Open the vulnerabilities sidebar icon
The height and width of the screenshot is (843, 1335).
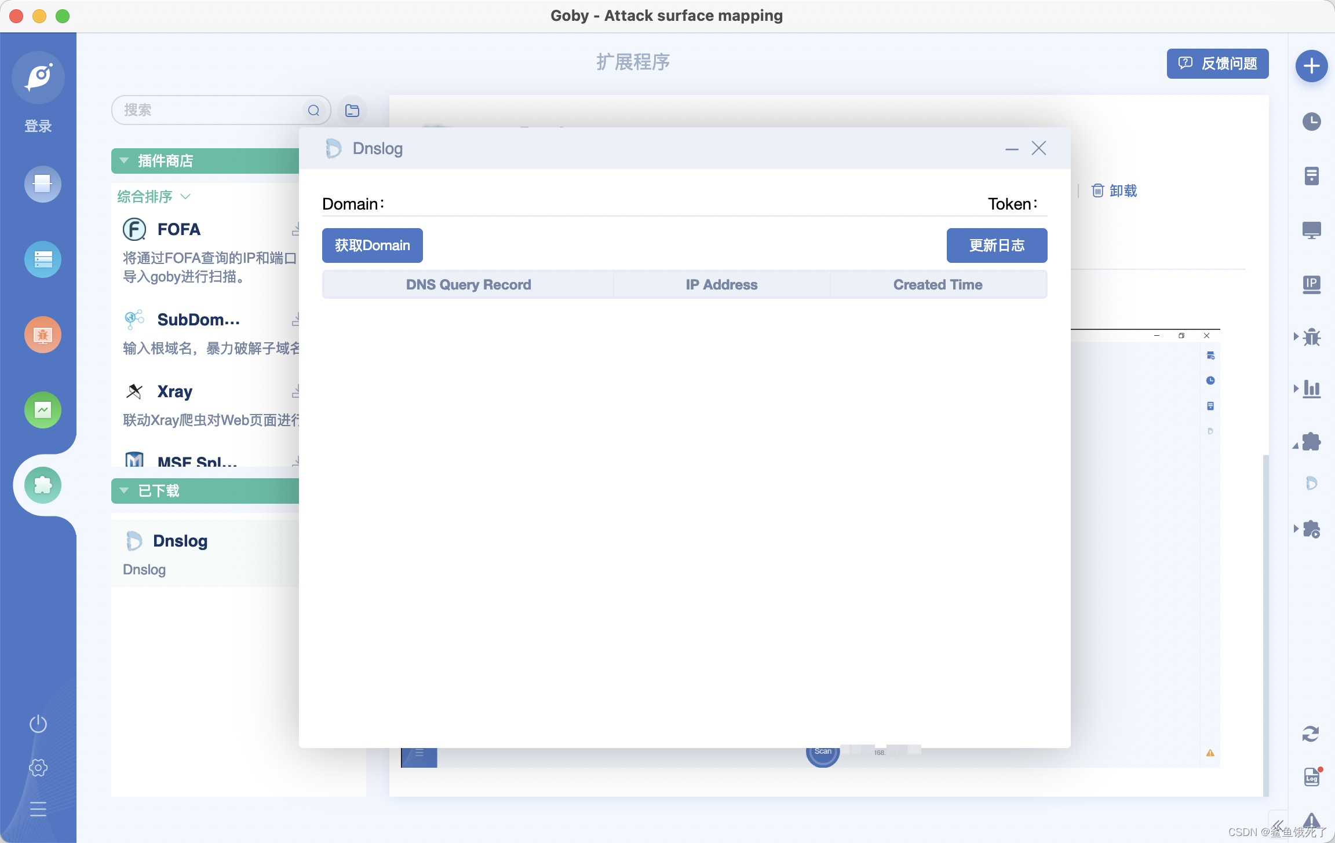tap(43, 335)
